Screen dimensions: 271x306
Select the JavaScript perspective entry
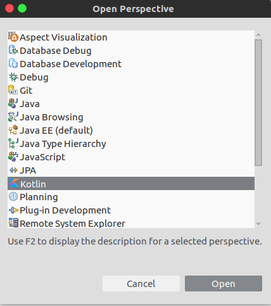point(131,157)
